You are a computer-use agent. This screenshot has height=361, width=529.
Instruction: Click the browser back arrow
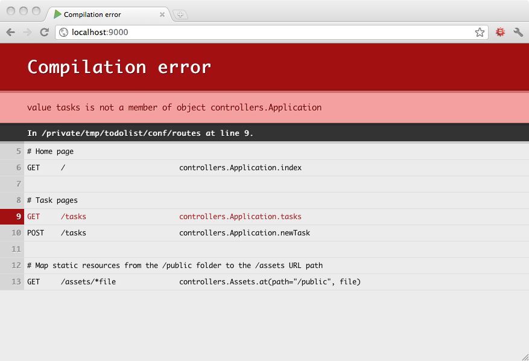point(10,33)
